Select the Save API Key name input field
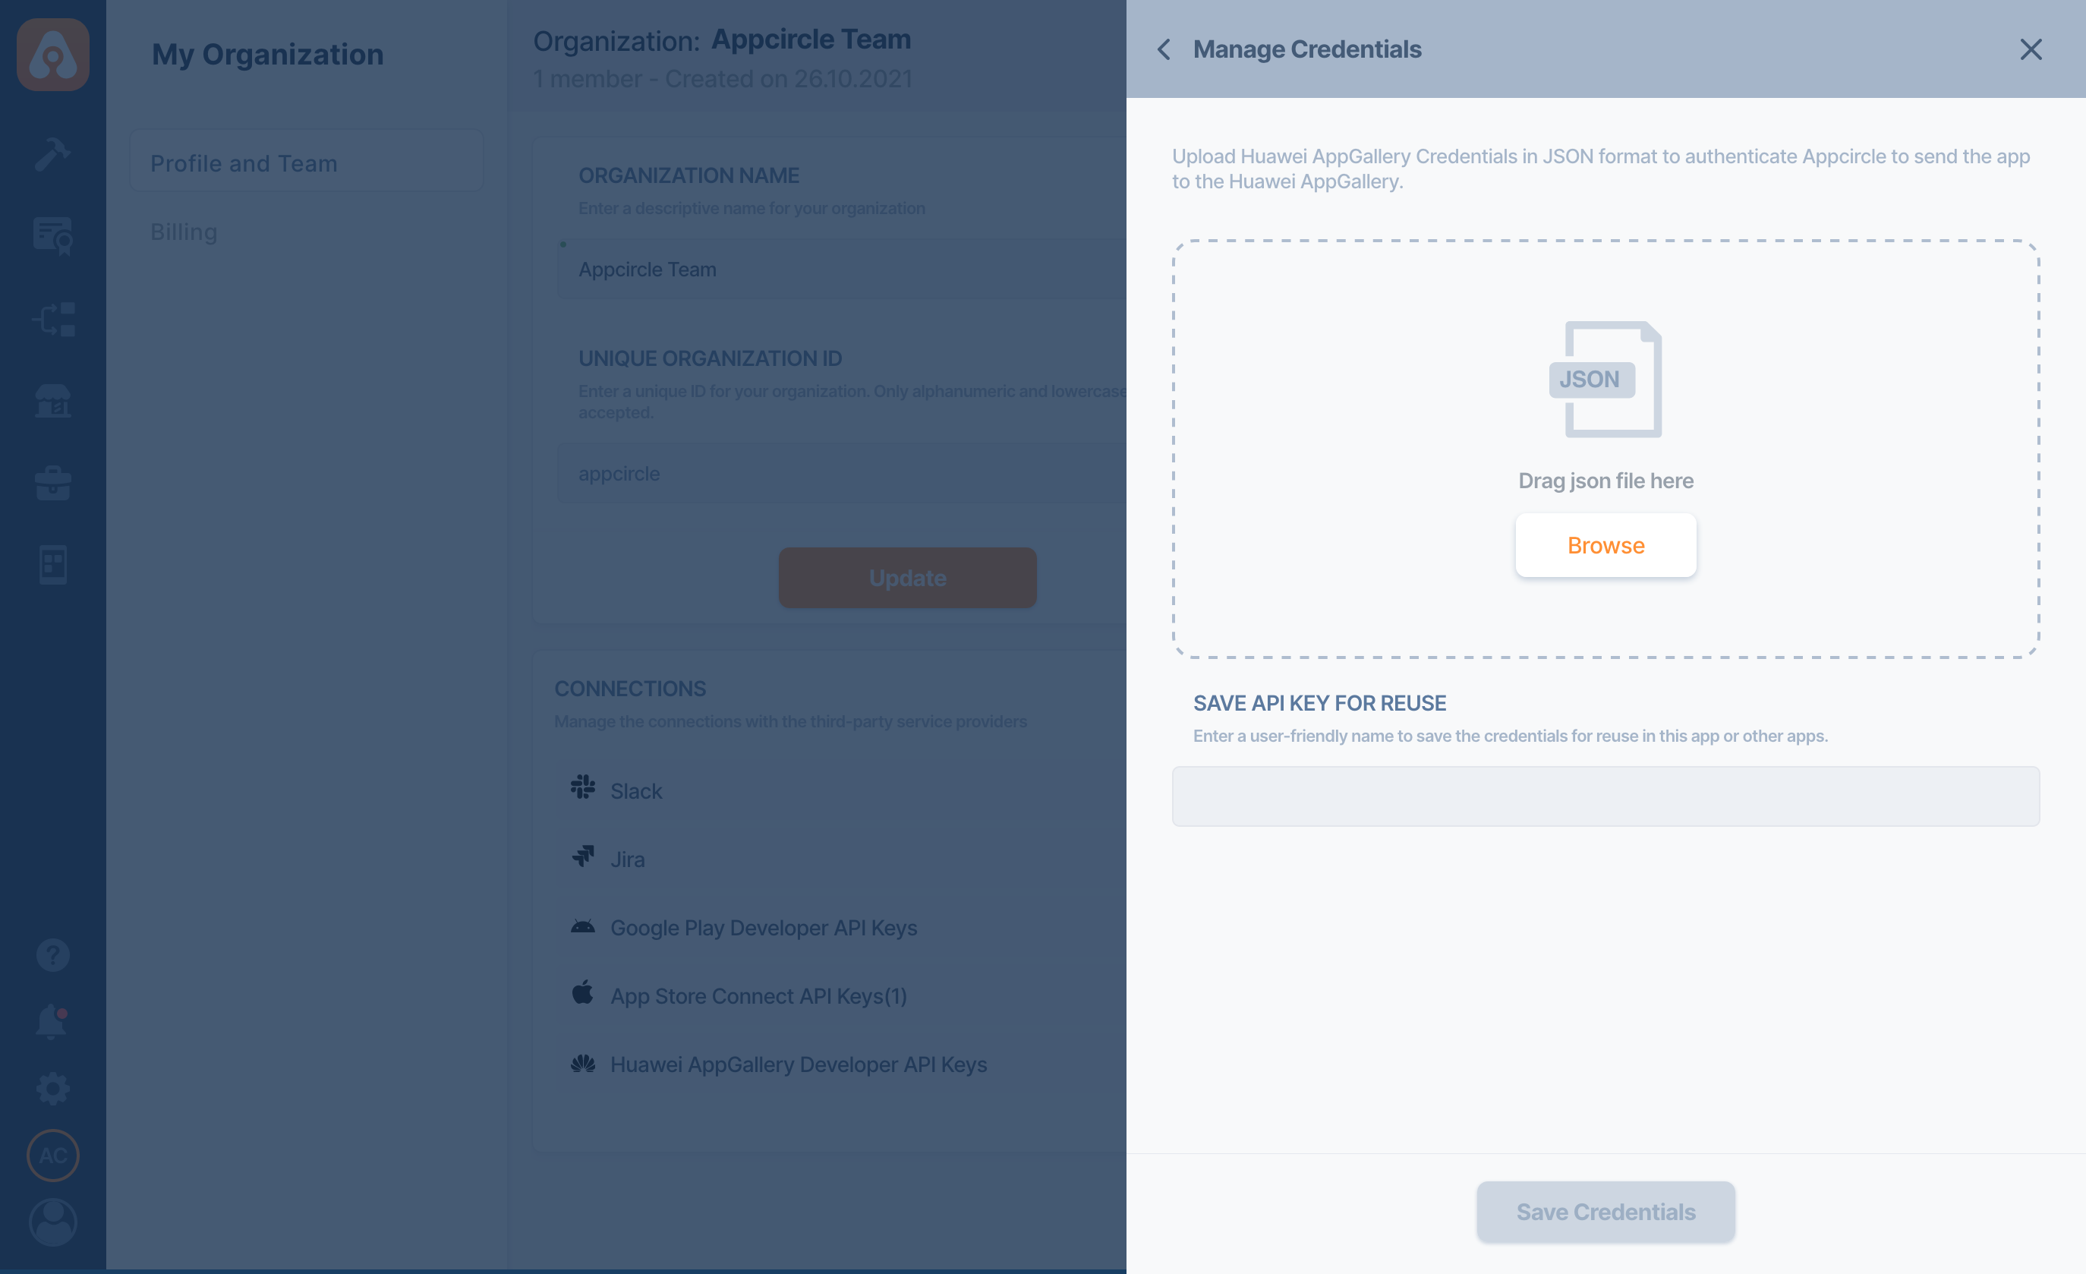The height and width of the screenshot is (1274, 2086). [1606, 796]
